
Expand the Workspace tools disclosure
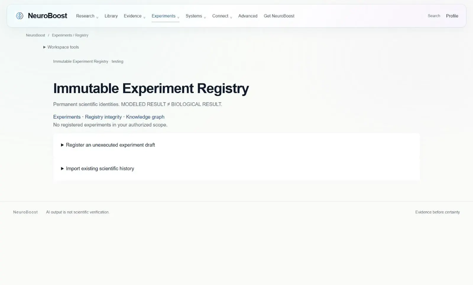[x=61, y=47]
